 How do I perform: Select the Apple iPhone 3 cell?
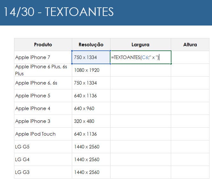[43, 121]
